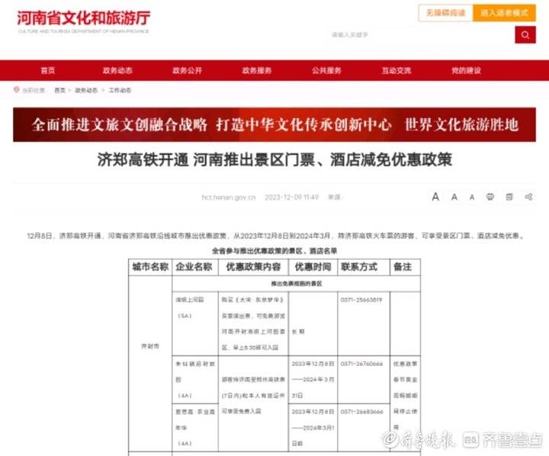Open the 党的建设 navigation menu

(x=466, y=70)
